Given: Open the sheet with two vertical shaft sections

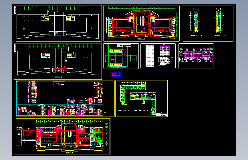Looking at the screenshot, I should pos(208,24).
